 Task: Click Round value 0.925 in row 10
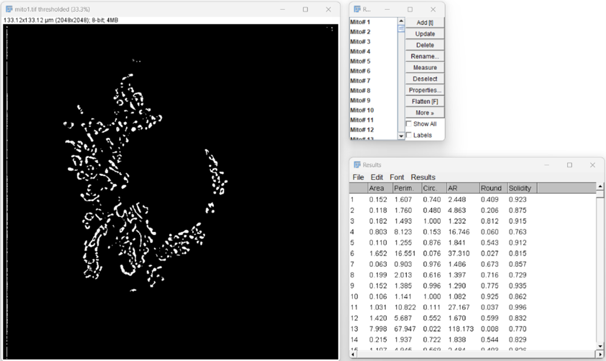489,297
